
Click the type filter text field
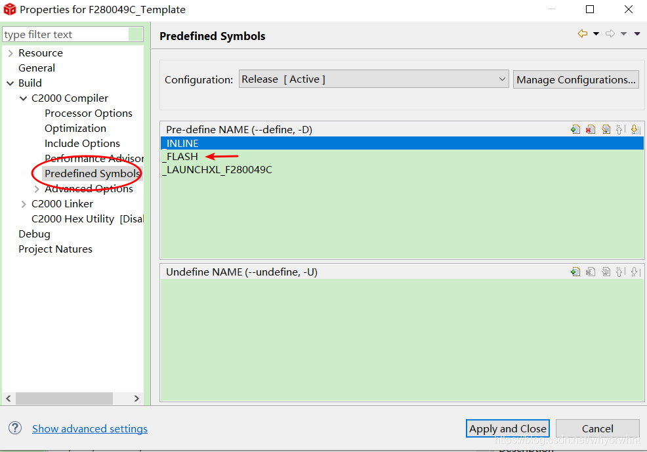point(66,34)
